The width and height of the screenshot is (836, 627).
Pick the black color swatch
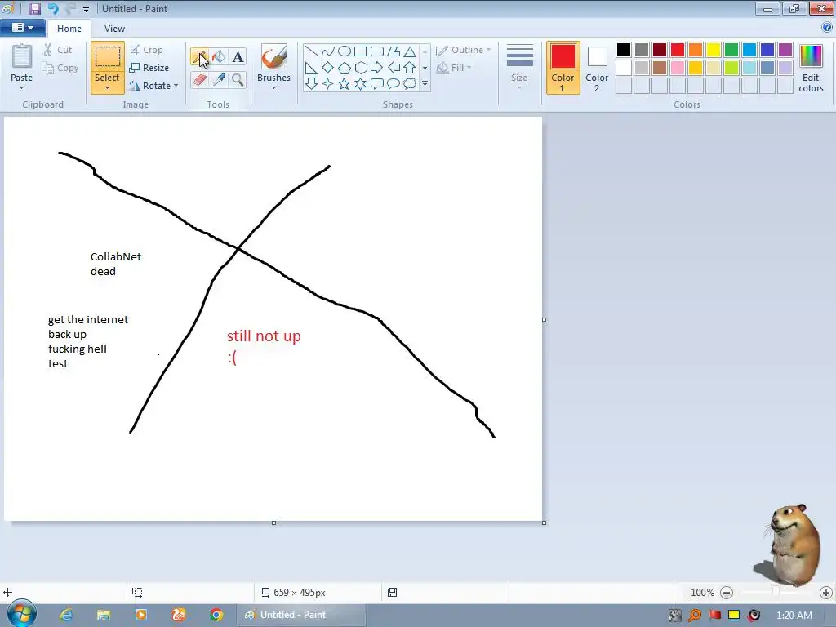point(624,50)
